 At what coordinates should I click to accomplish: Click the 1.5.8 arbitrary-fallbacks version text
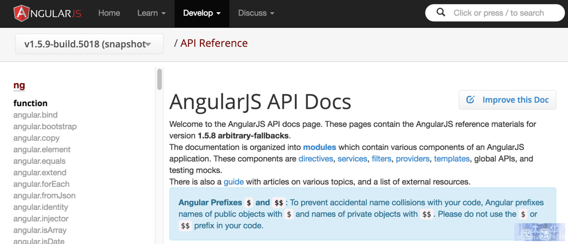coord(243,136)
